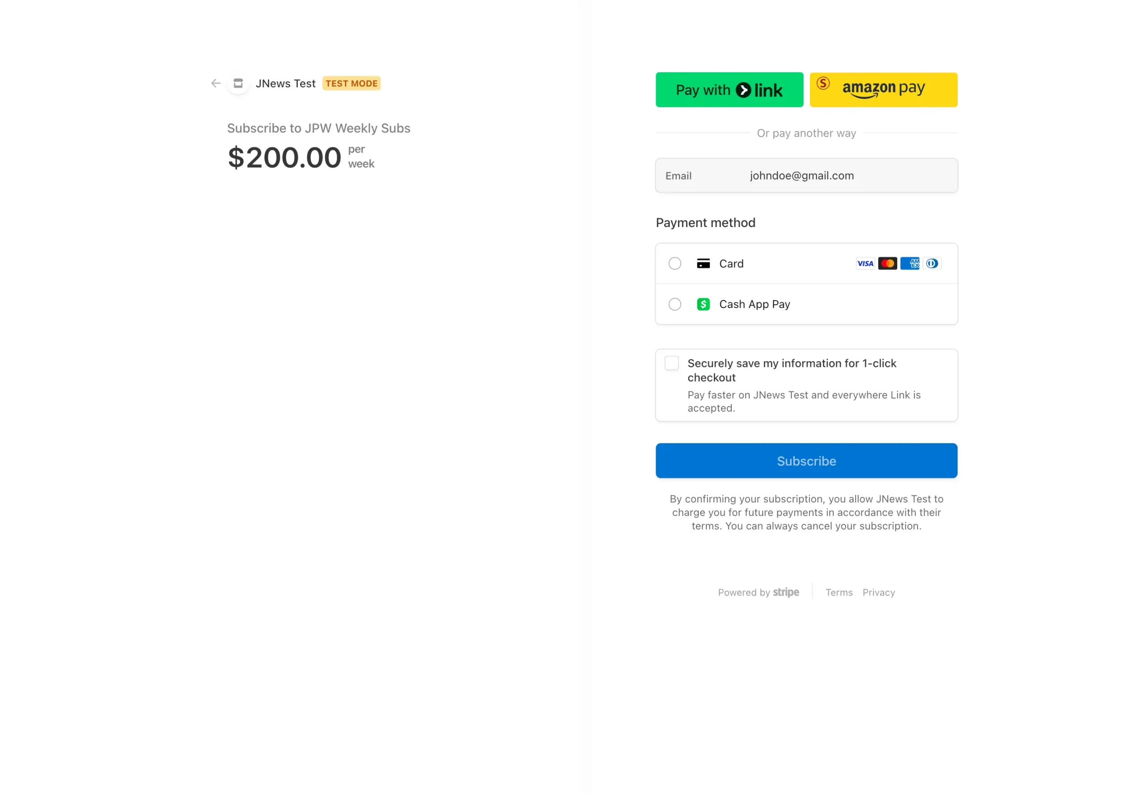Click the Visa card logo

865,263
